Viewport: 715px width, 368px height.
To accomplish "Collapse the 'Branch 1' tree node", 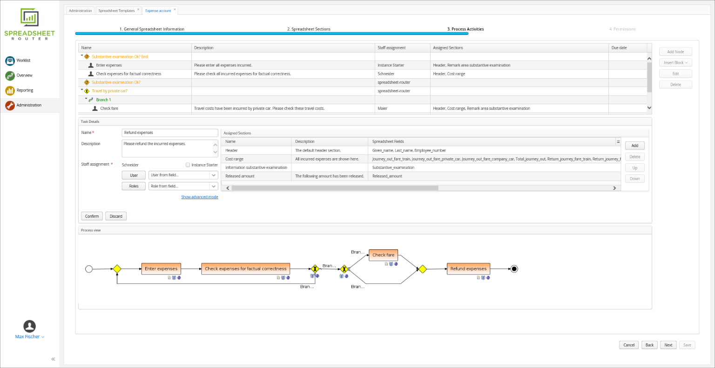I will (86, 99).
